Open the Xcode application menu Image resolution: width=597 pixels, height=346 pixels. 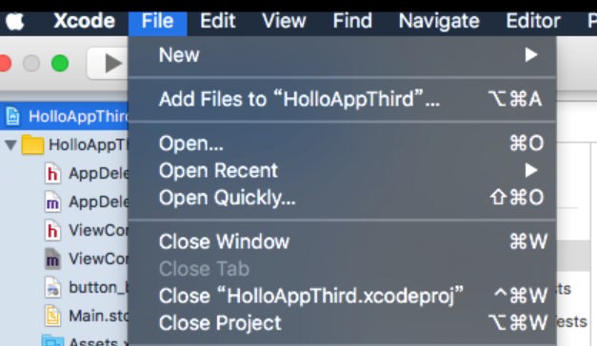tap(84, 21)
